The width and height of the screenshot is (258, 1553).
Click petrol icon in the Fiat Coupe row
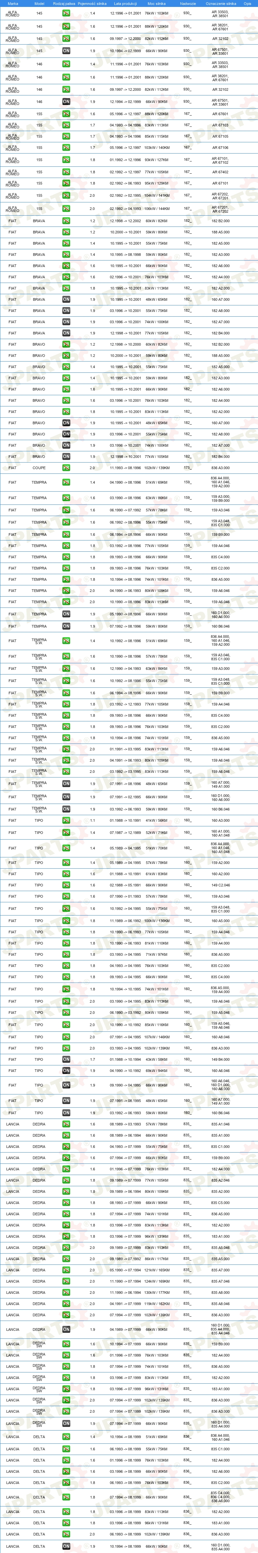[66, 468]
